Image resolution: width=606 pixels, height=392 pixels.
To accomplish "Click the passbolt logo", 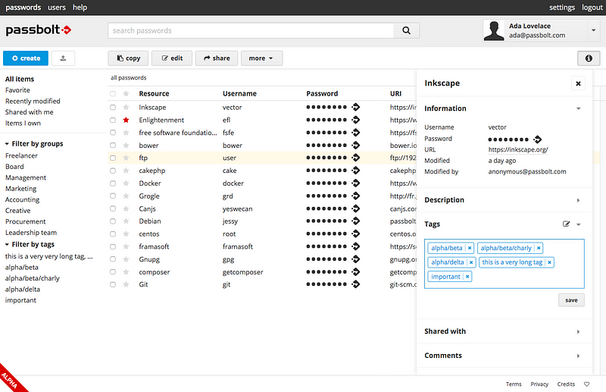I will click(x=39, y=30).
